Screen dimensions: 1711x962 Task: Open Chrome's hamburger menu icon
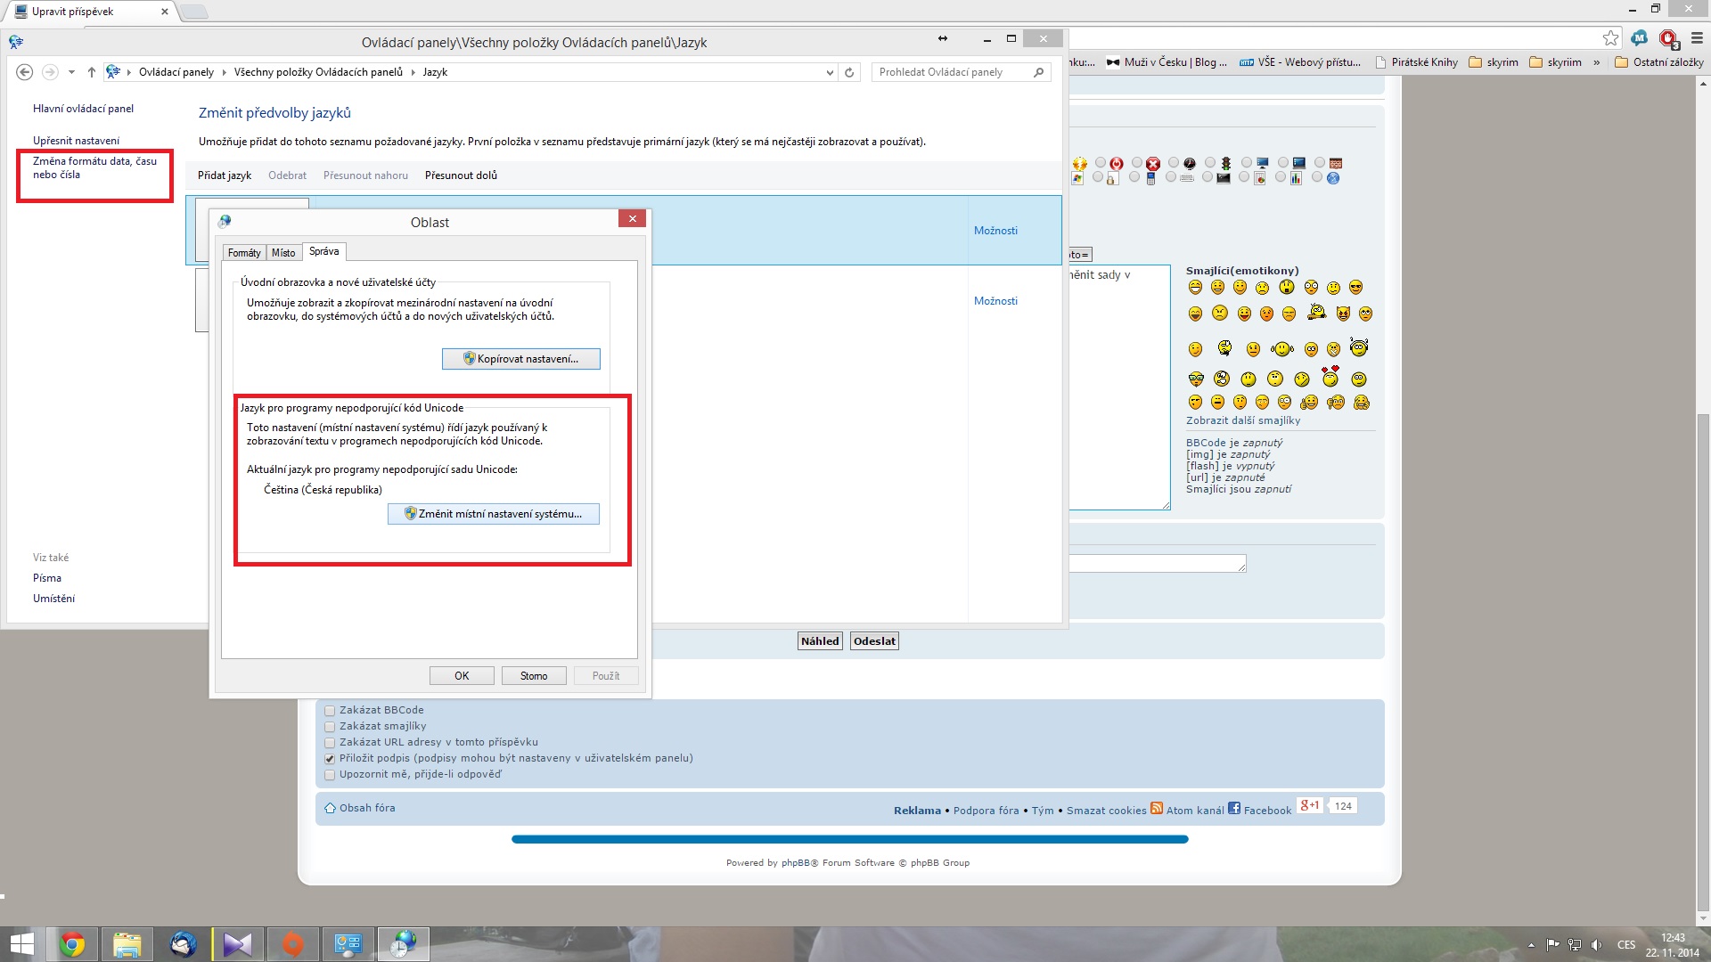[x=1697, y=38]
